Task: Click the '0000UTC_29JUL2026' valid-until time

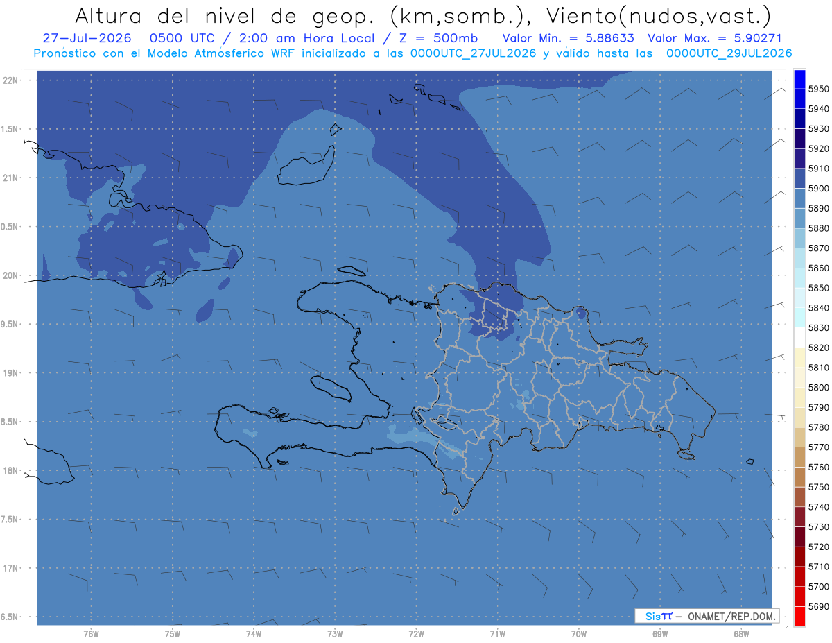Action: (729, 53)
